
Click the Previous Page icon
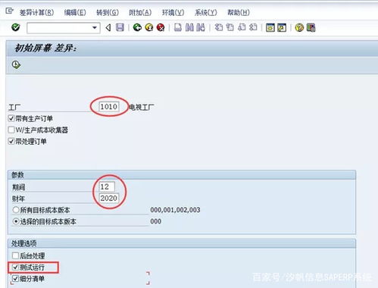pos(230,27)
